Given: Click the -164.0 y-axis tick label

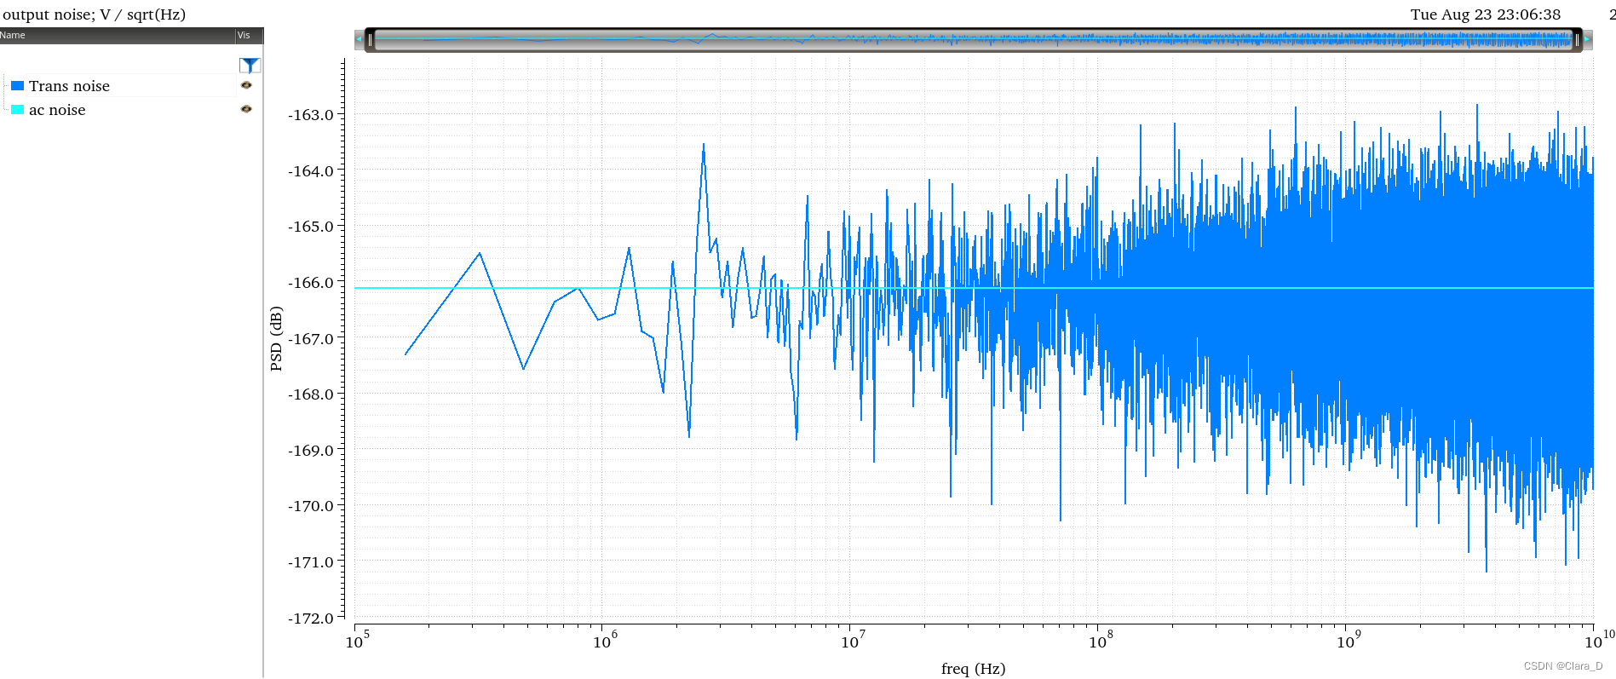Looking at the screenshot, I should coord(310,171).
